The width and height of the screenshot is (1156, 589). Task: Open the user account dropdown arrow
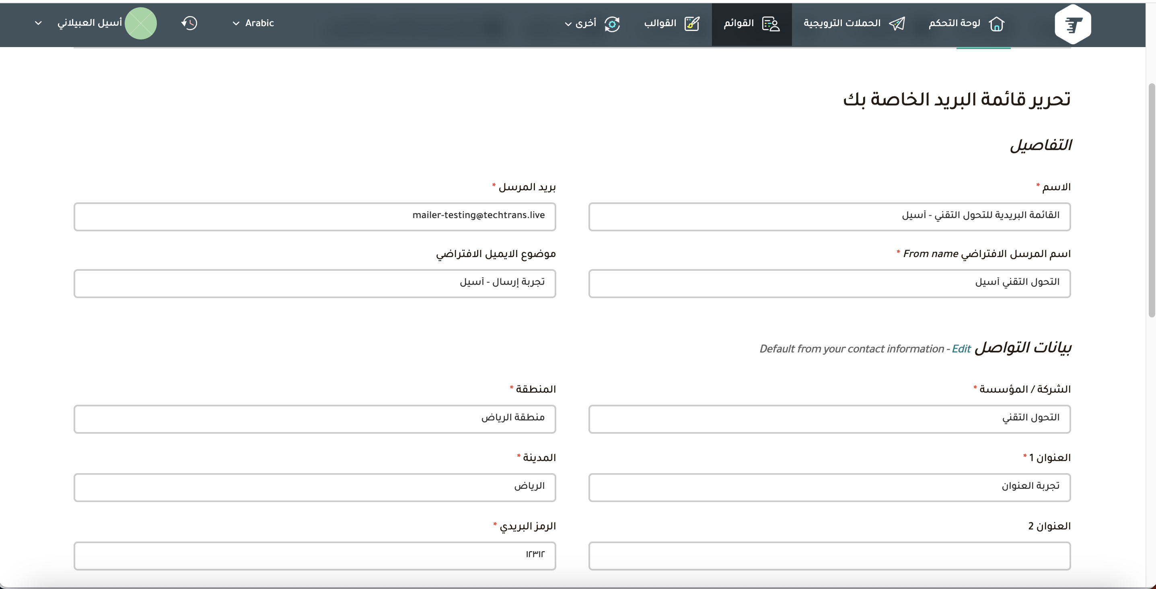click(x=39, y=23)
